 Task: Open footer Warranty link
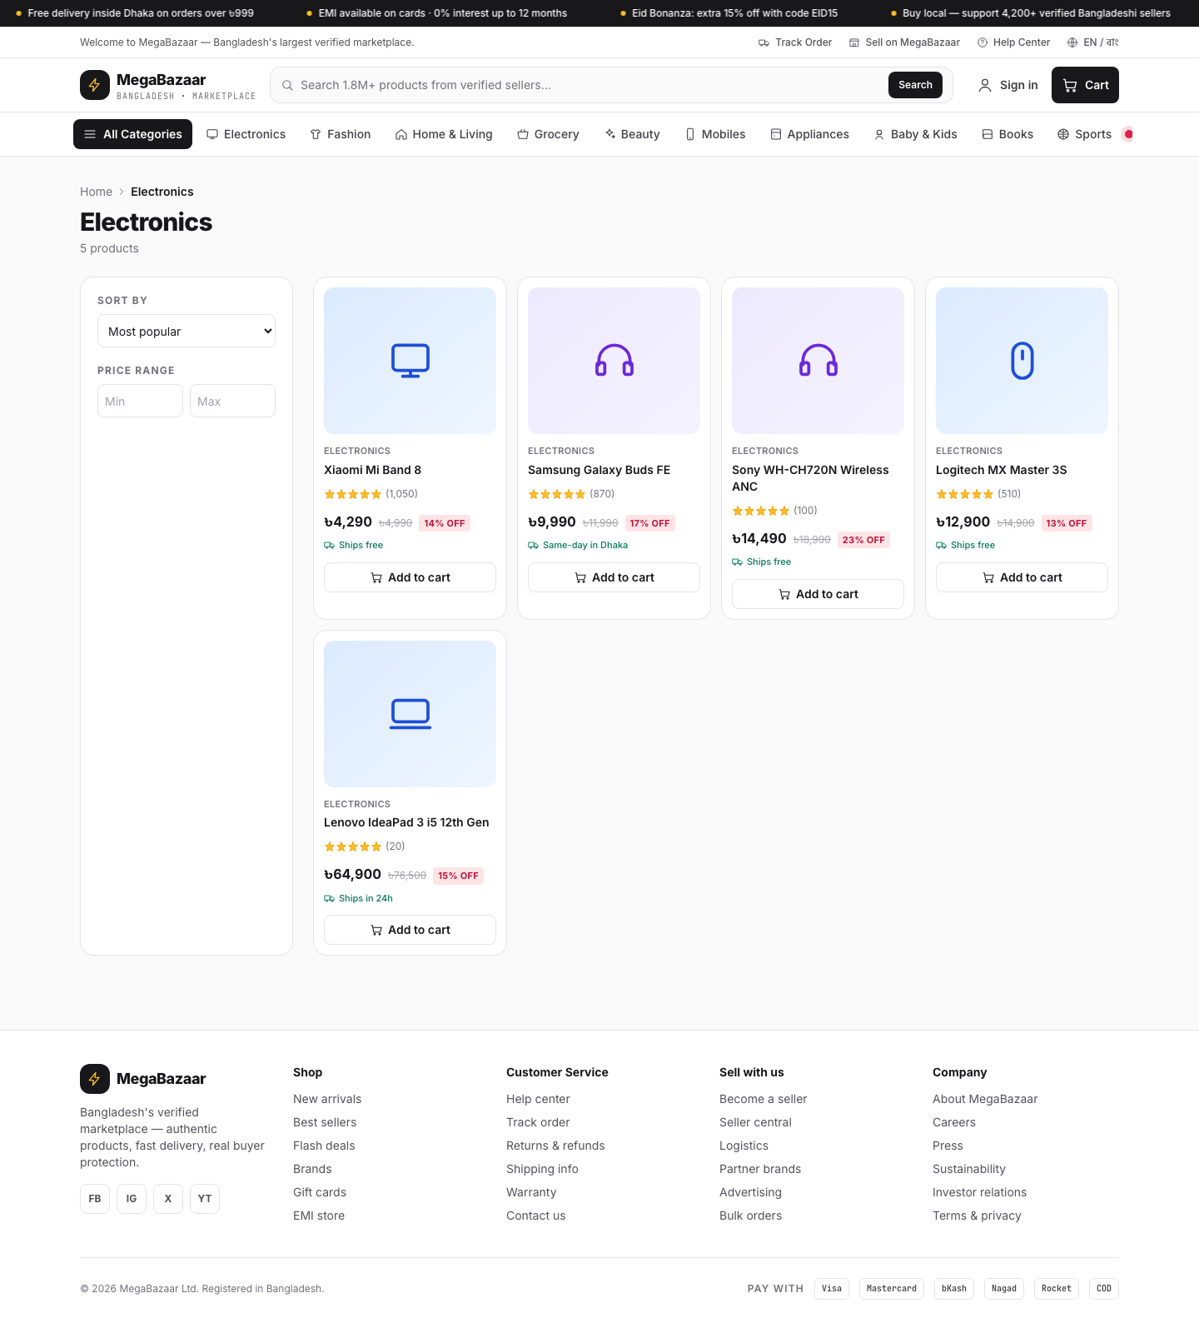[531, 1192]
